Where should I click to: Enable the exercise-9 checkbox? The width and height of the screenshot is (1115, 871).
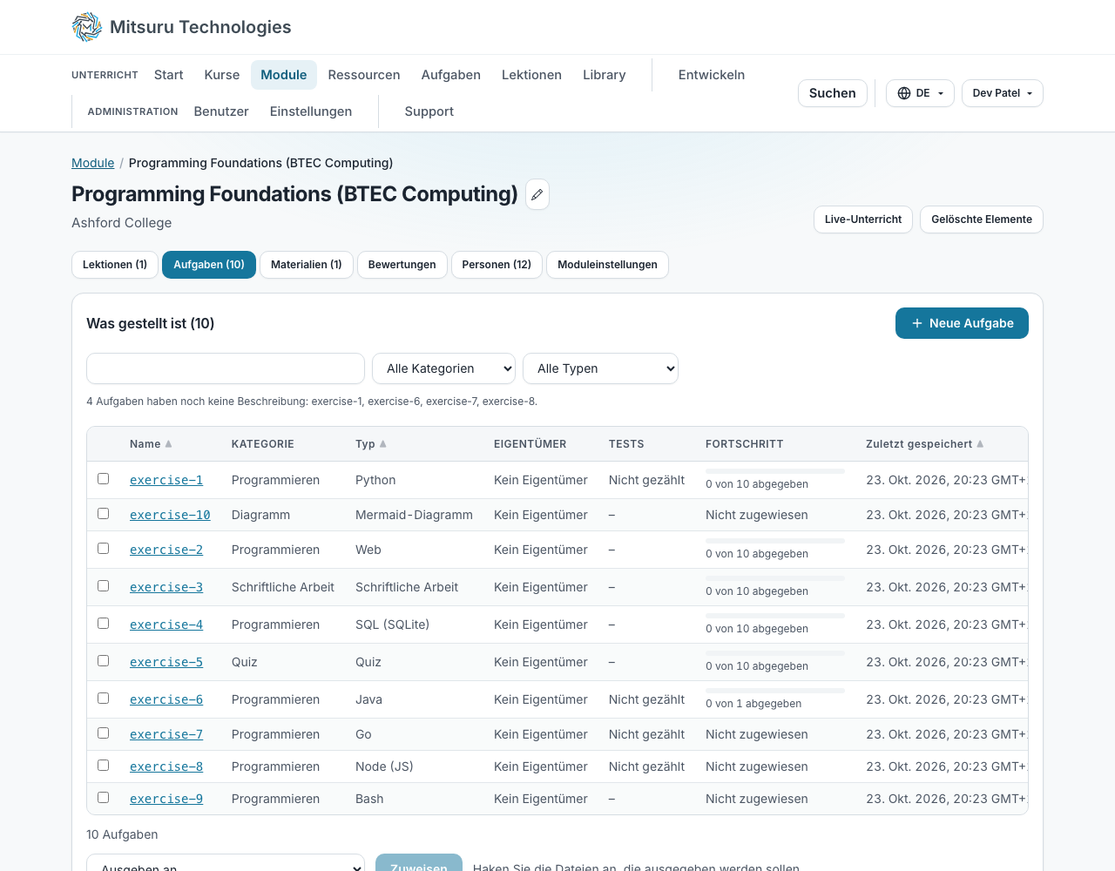point(104,798)
